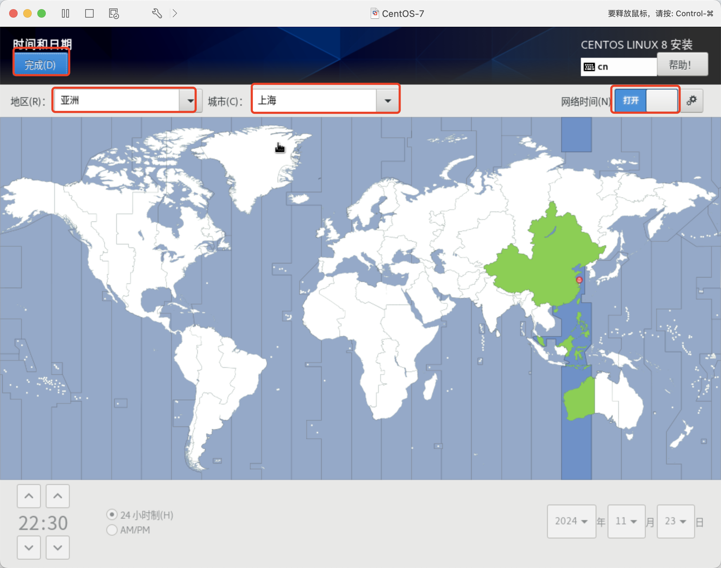Click the pause VM icon in the title bar
Image resolution: width=721 pixels, height=568 pixels.
[65, 13]
